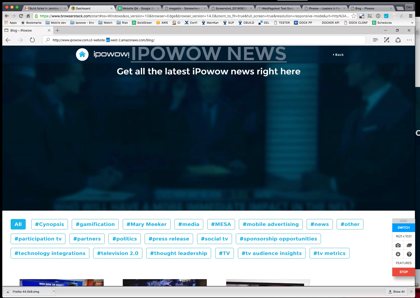Open Edge share icon

point(398,40)
